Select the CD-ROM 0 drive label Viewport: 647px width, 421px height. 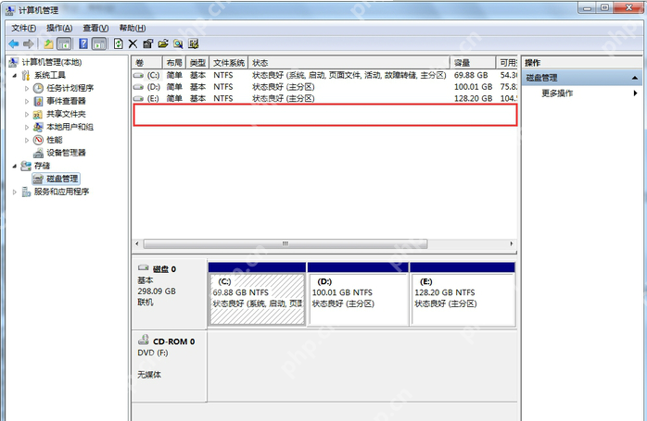173,342
